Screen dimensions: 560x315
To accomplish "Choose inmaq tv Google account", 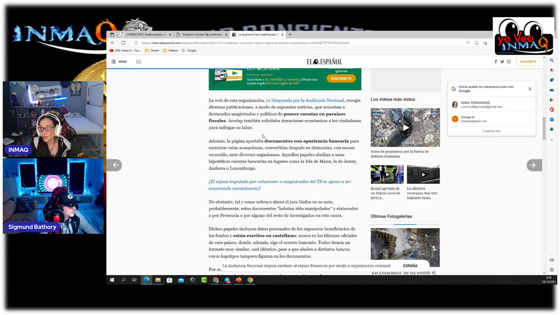I will (491, 119).
